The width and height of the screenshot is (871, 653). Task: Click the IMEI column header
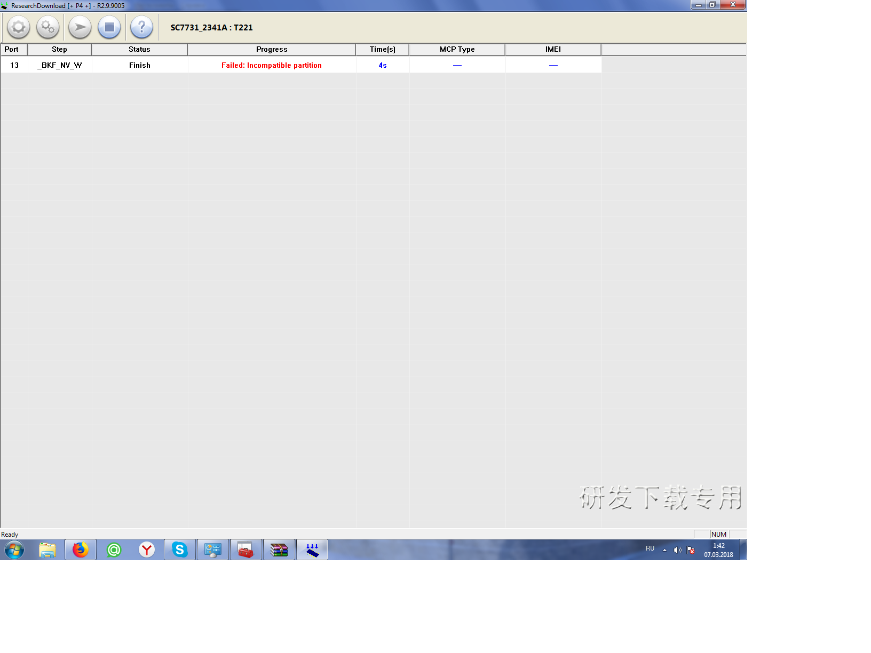(x=553, y=49)
